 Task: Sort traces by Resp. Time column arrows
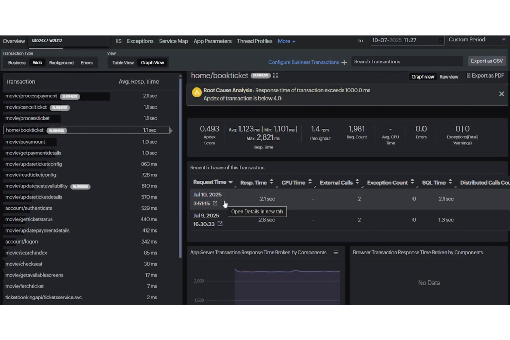272,182
